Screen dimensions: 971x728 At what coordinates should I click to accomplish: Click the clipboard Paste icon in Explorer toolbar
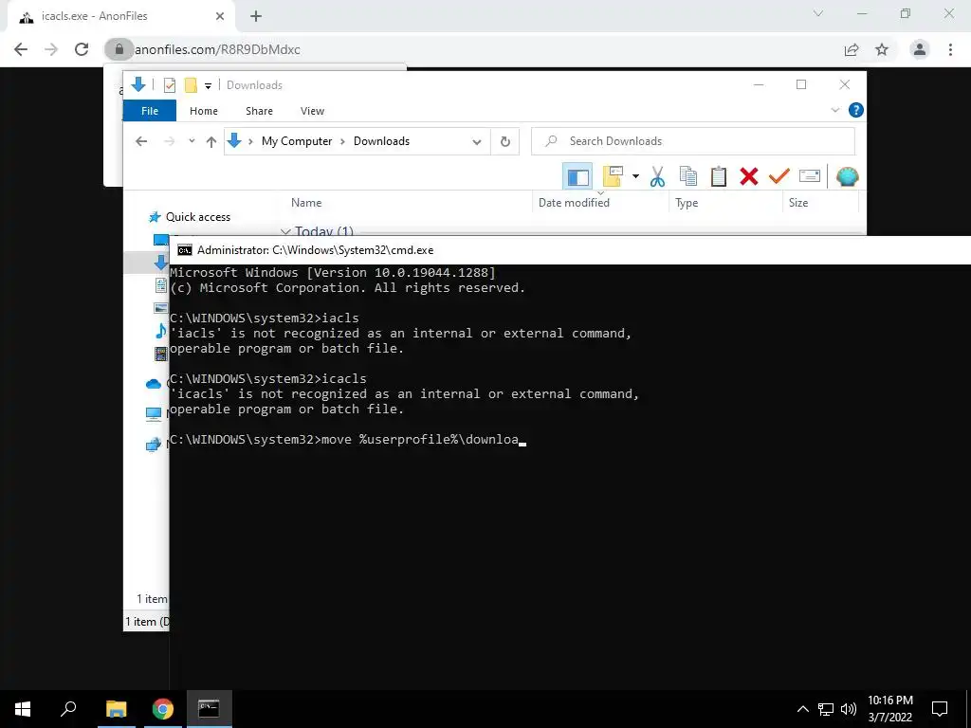click(719, 176)
